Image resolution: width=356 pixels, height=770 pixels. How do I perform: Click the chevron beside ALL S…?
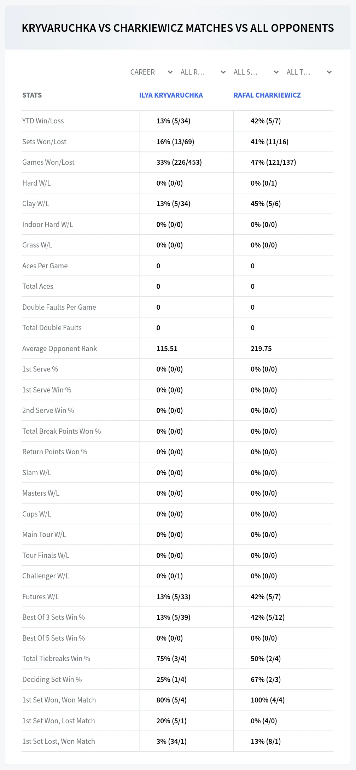[276, 72]
